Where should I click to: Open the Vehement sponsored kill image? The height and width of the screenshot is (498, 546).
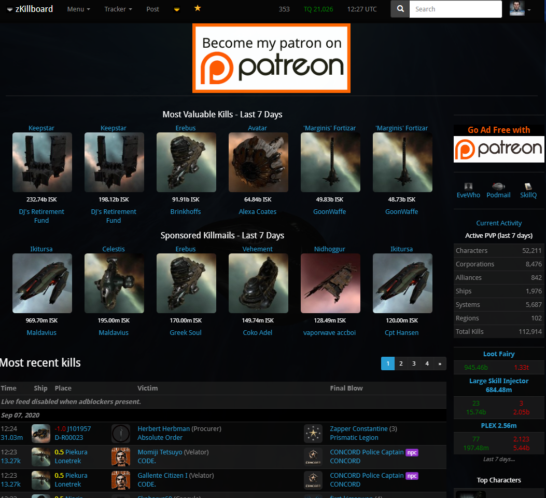pyautogui.click(x=258, y=283)
